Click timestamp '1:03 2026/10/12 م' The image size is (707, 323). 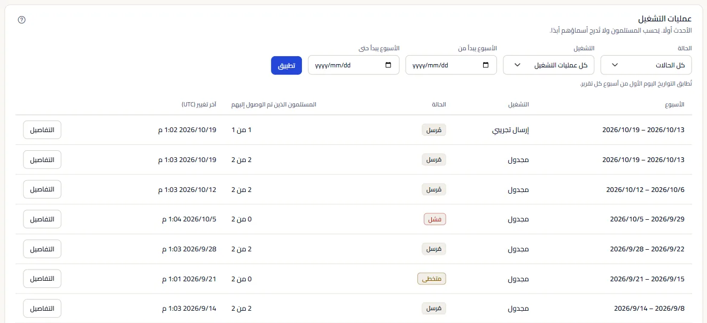coord(187,189)
